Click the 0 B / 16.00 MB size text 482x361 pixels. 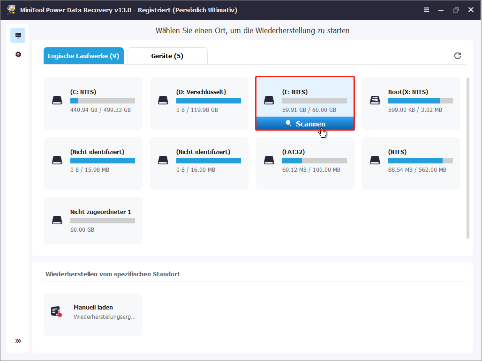pos(196,169)
